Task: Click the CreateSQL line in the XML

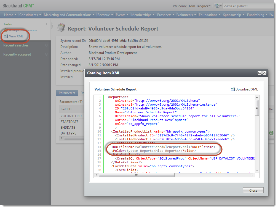Action: point(185,158)
